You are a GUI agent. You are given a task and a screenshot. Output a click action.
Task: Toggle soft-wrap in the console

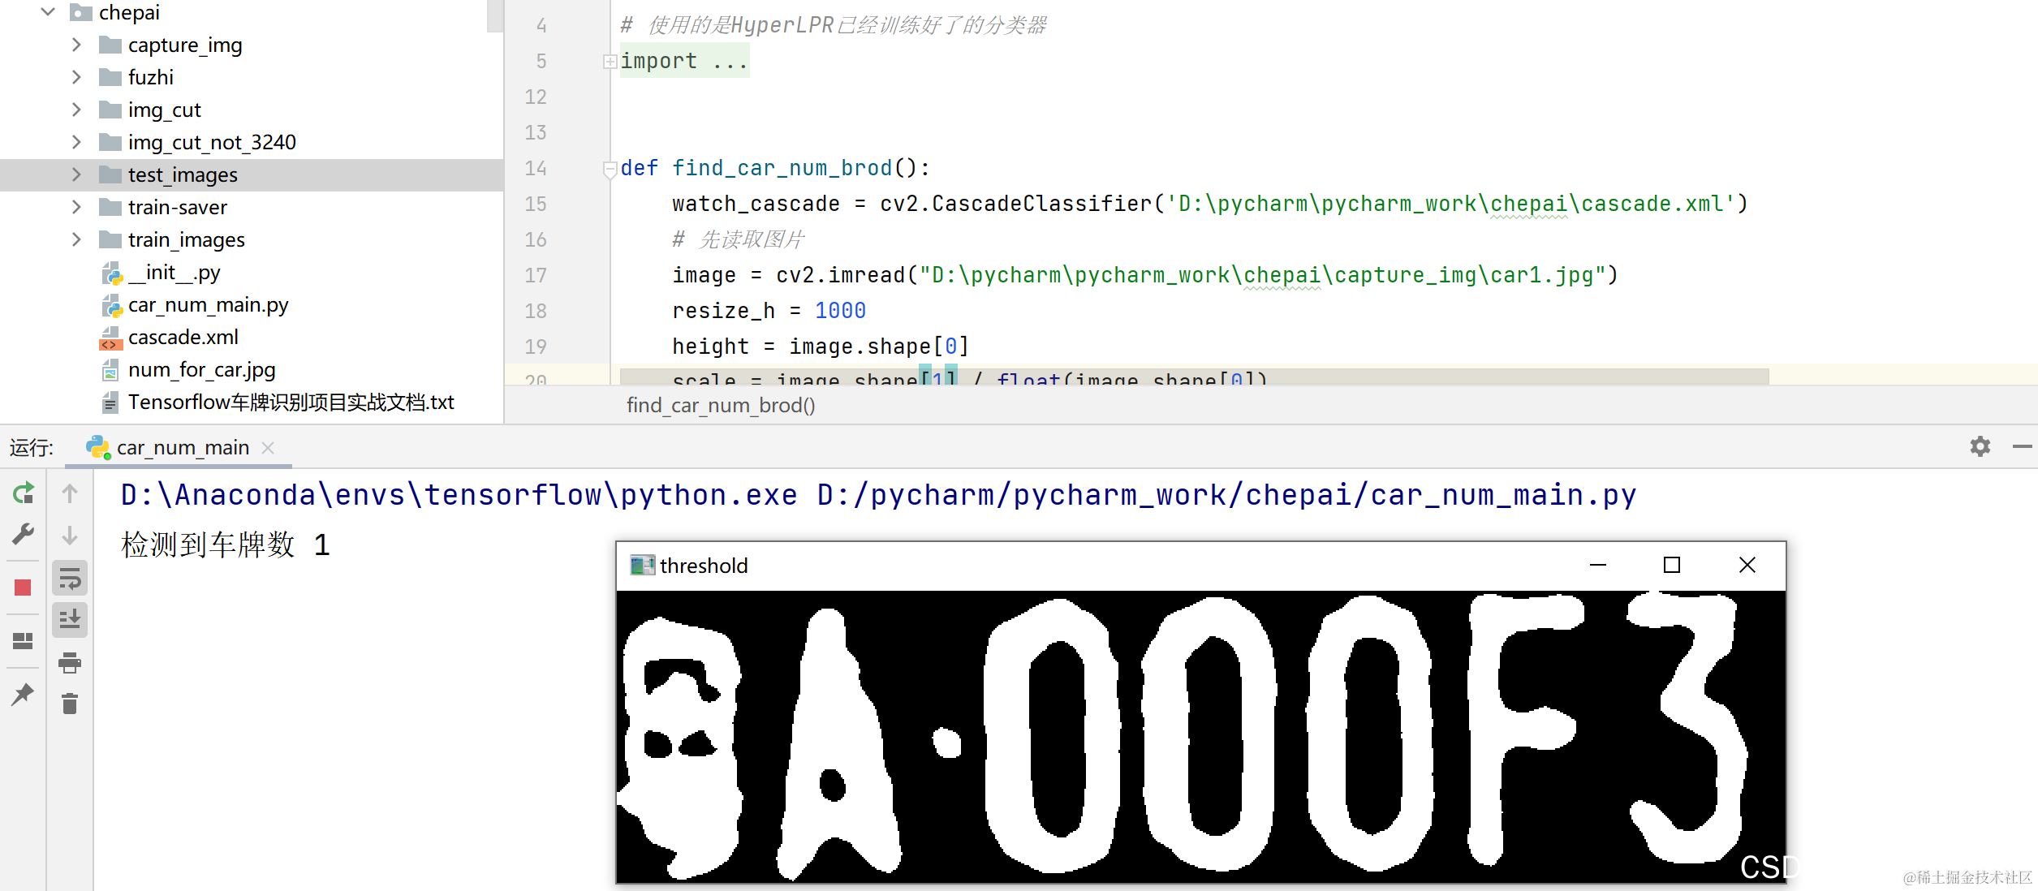(x=70, y=579)
